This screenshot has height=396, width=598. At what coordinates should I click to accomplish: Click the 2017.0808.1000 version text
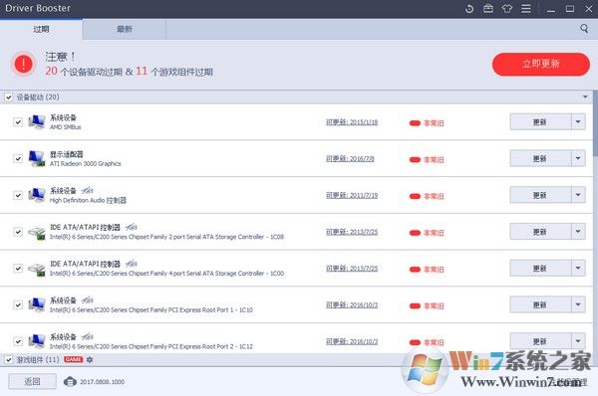pyautogui.click(x=103, y=381)
